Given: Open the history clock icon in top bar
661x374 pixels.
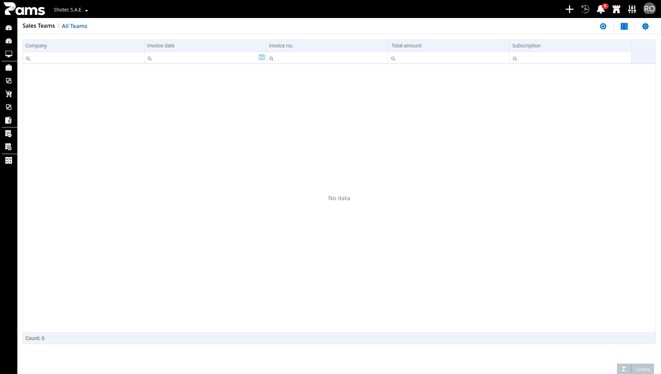Looking at the screenshot, I should pos(585,9).
